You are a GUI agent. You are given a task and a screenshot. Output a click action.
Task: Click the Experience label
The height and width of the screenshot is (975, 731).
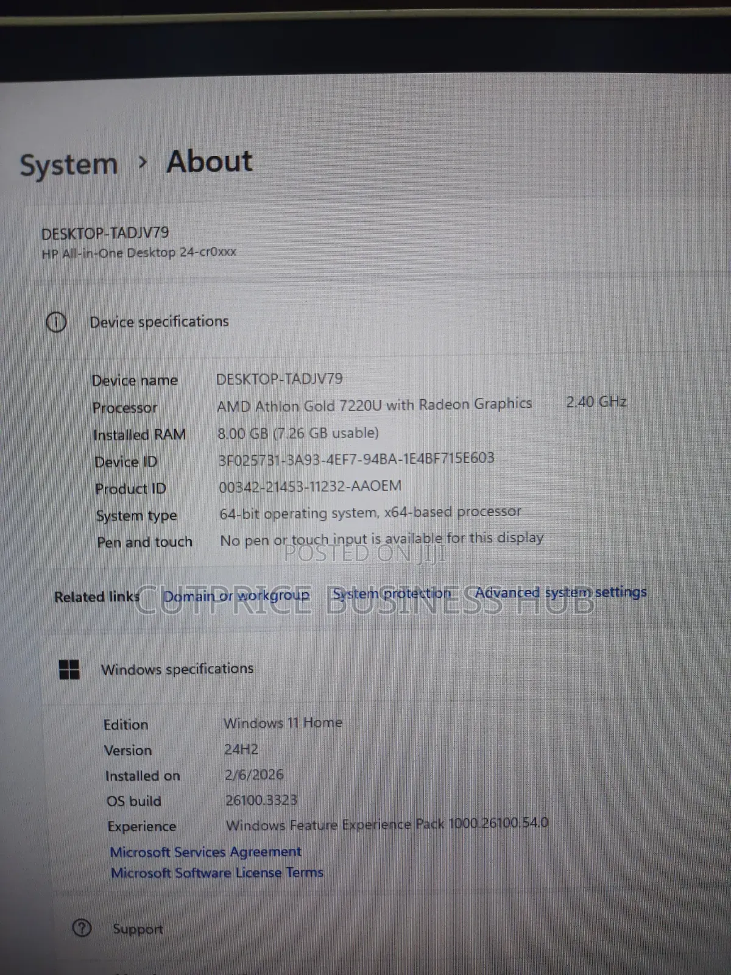tap(142, 826)
